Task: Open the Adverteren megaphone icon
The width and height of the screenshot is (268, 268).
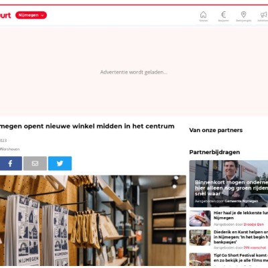Action: click(x=263, y=17)
